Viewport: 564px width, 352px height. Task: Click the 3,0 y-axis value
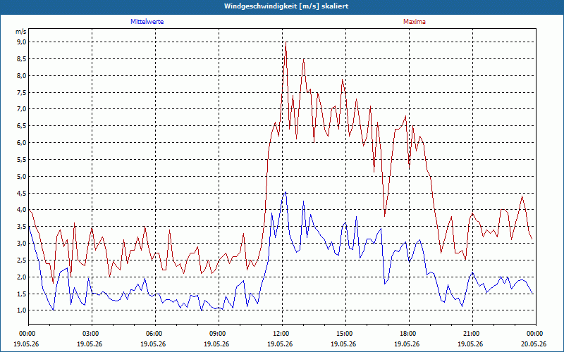[x=22, y=243]
